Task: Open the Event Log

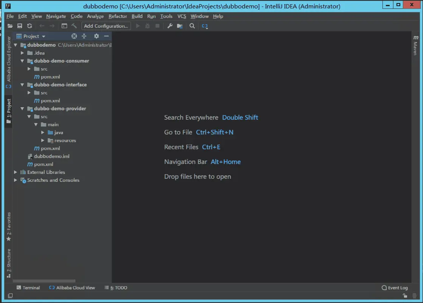Action: click(x=395, y=287)
